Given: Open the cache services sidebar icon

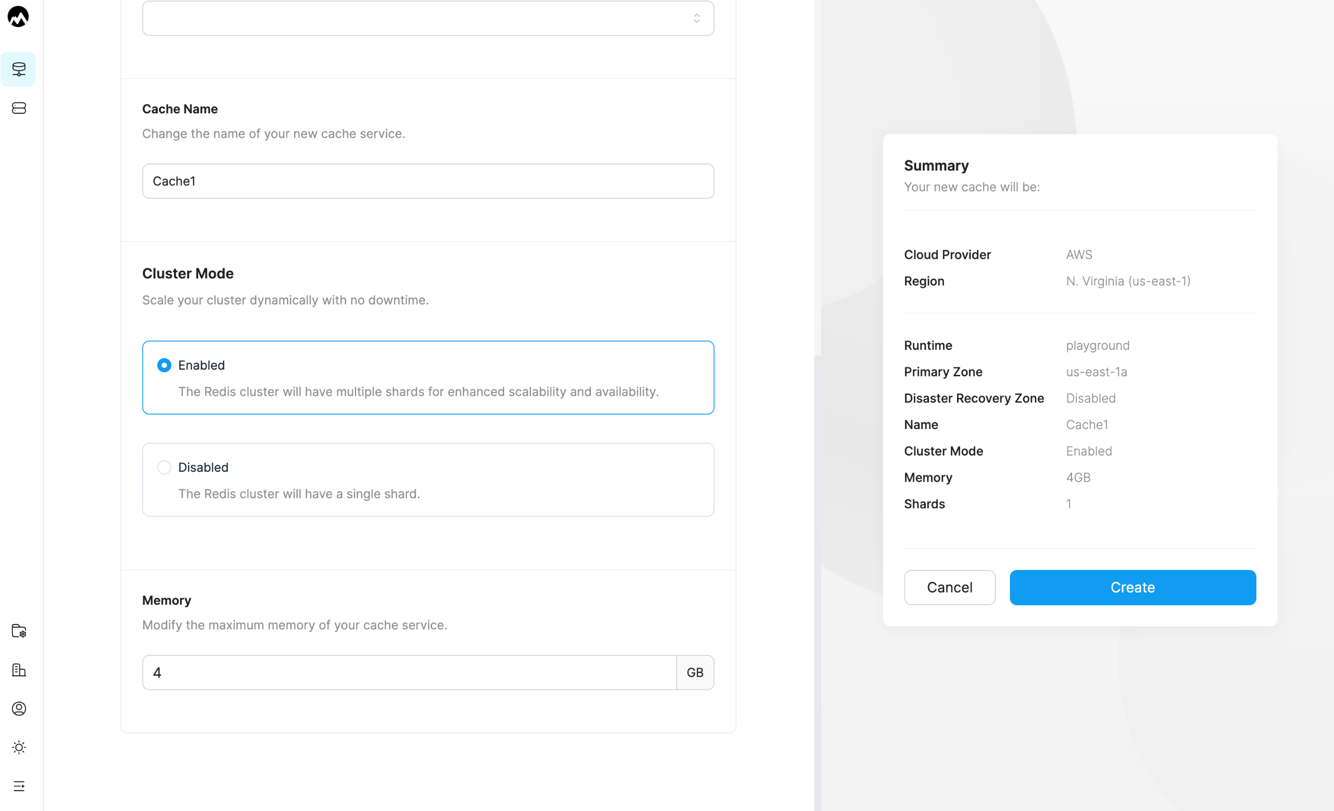Looking at the screenshot, I should click(x=18, y=69).
